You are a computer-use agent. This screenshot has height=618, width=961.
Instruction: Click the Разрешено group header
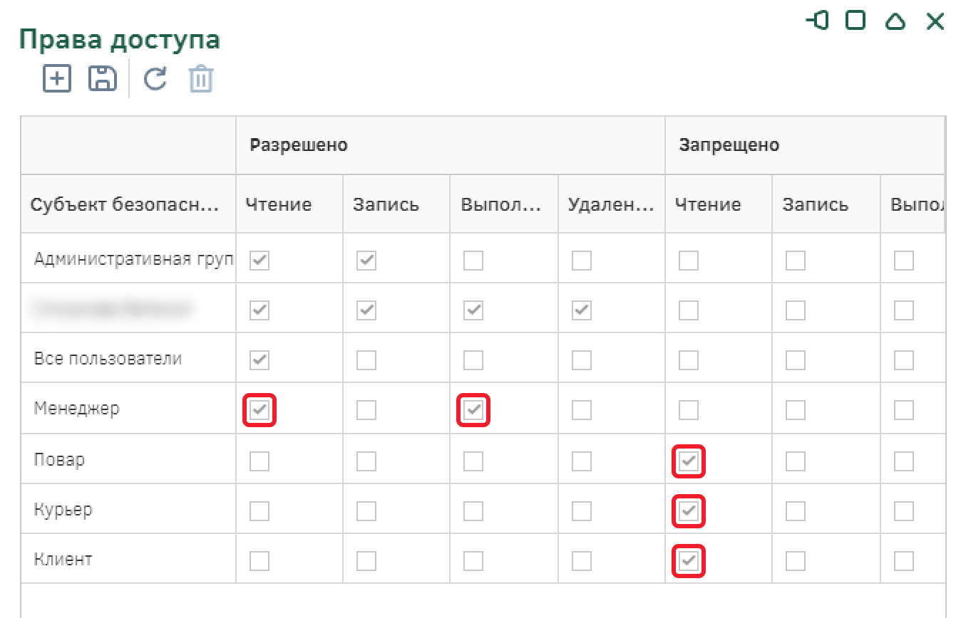tap(299, 145)
